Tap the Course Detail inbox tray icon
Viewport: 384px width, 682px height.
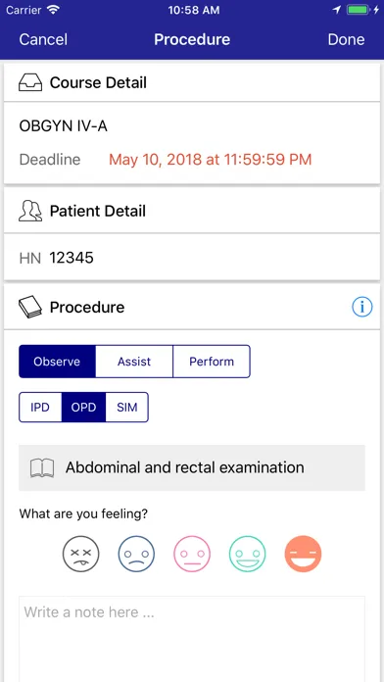tap(30, 82)
